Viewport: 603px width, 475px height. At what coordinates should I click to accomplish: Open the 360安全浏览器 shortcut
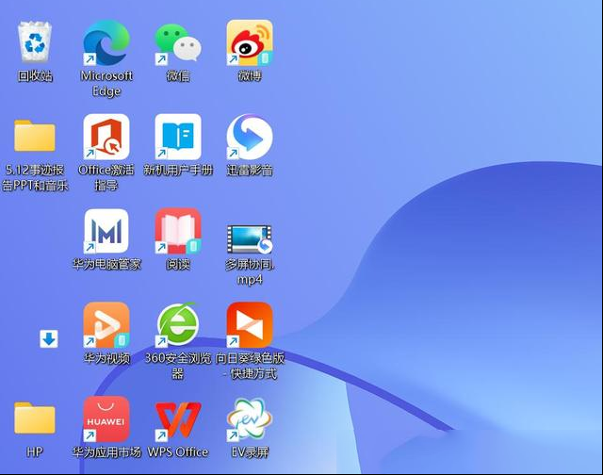(178, 324)
